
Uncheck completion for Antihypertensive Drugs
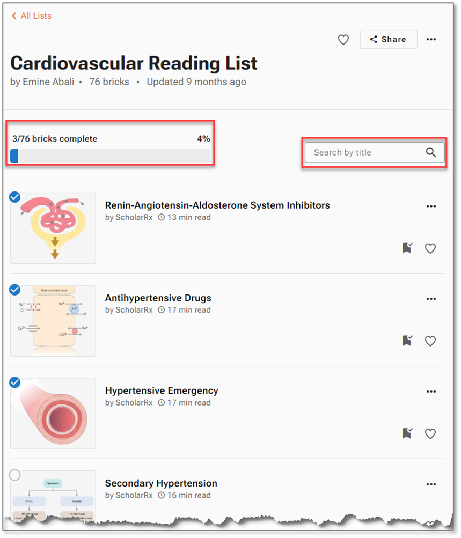[15, 290]
